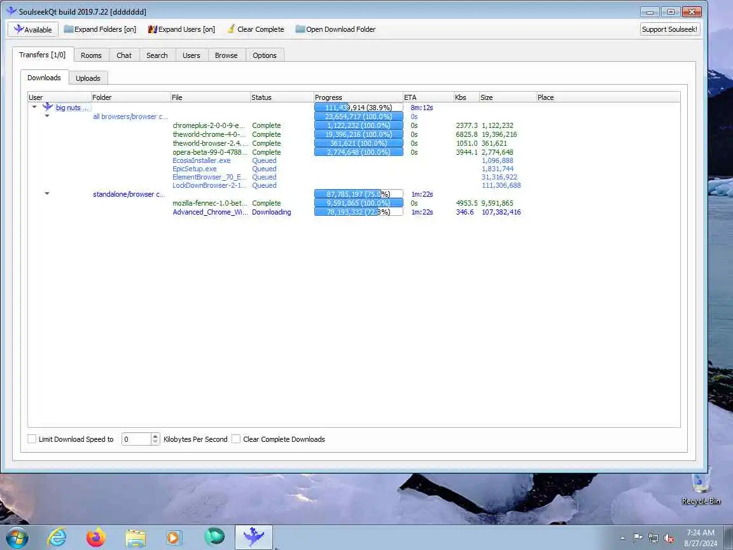Select the mozilla-fennec completed file

click(x=211, y=203)
